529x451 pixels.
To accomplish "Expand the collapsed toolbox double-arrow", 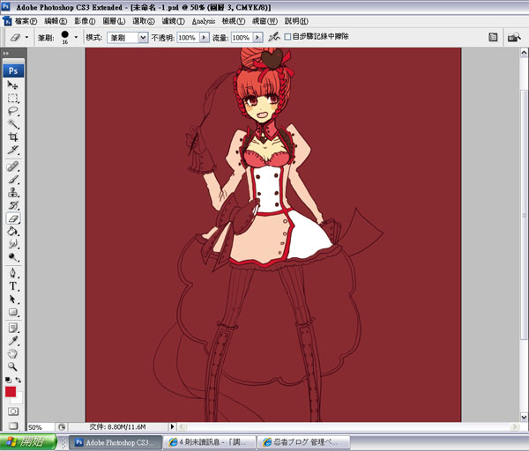I will coord(6,53).
